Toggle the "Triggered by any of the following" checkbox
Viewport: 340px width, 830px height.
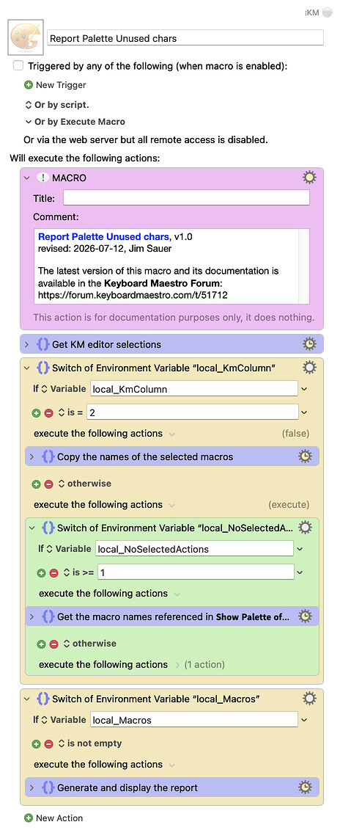tap(18, 66)
